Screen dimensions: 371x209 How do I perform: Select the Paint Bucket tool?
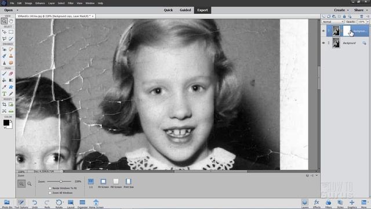[x=4, y=80]
